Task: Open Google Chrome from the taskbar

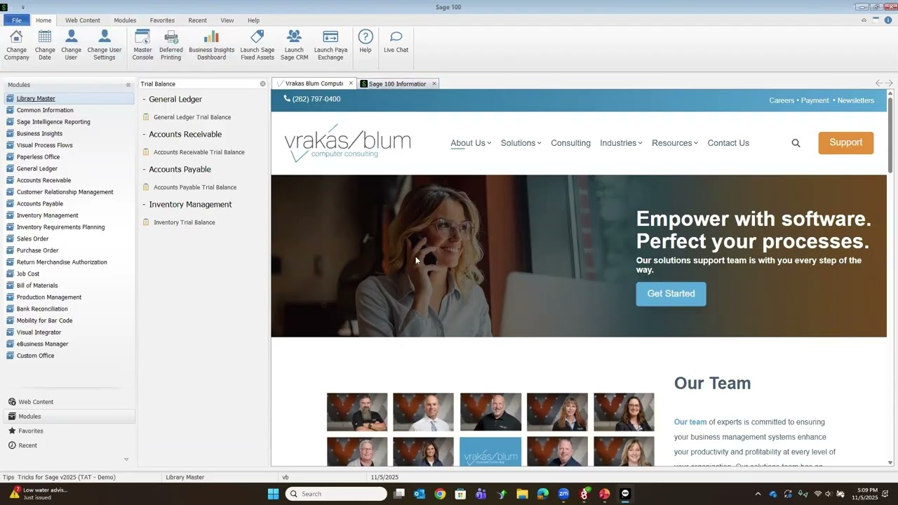Action: (440, 494)
